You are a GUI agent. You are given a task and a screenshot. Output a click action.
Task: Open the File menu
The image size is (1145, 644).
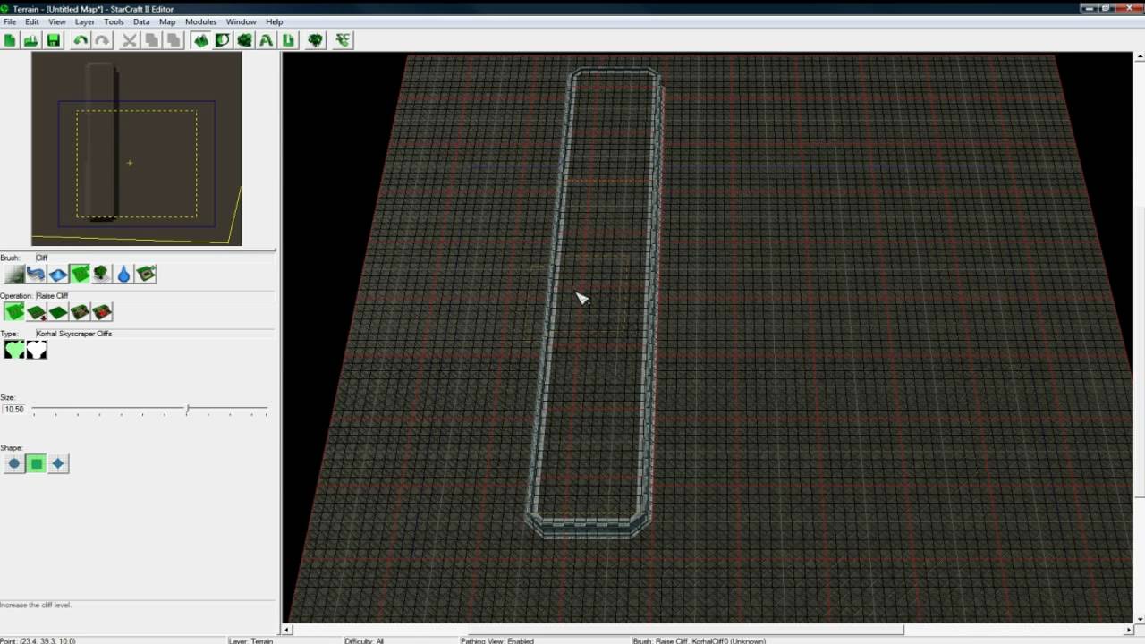(10, 21)
